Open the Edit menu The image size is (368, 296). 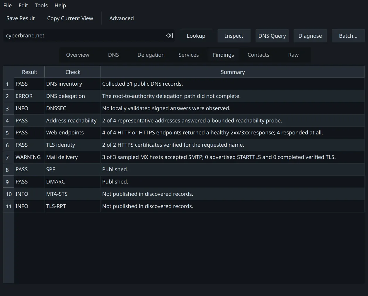pyautogui.click(x=23, y=6)
